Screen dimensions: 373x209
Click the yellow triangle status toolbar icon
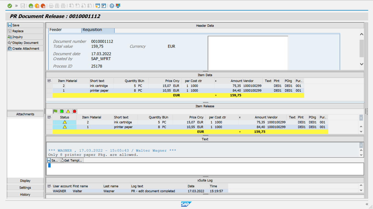point(68,111)
